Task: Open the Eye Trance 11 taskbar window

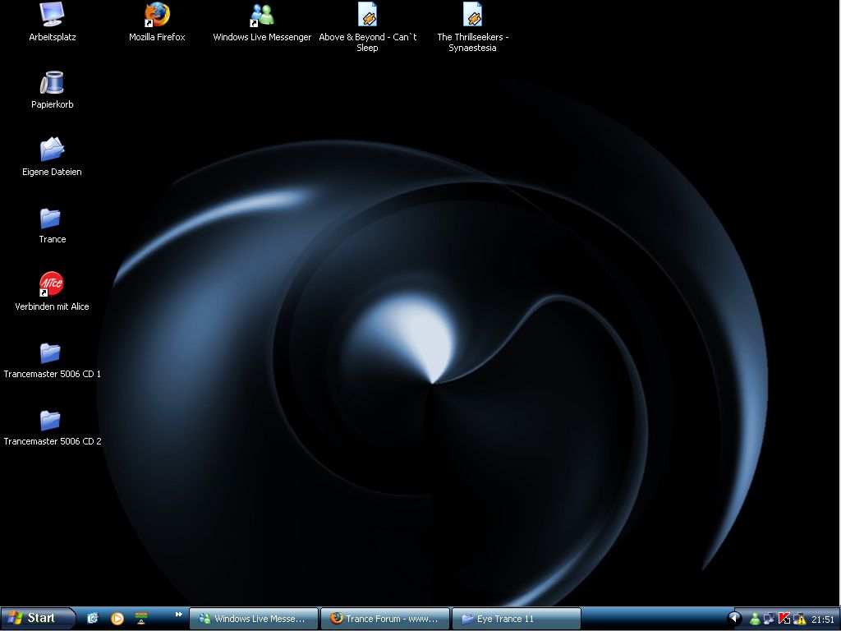Action: click(x=516, y=619)
